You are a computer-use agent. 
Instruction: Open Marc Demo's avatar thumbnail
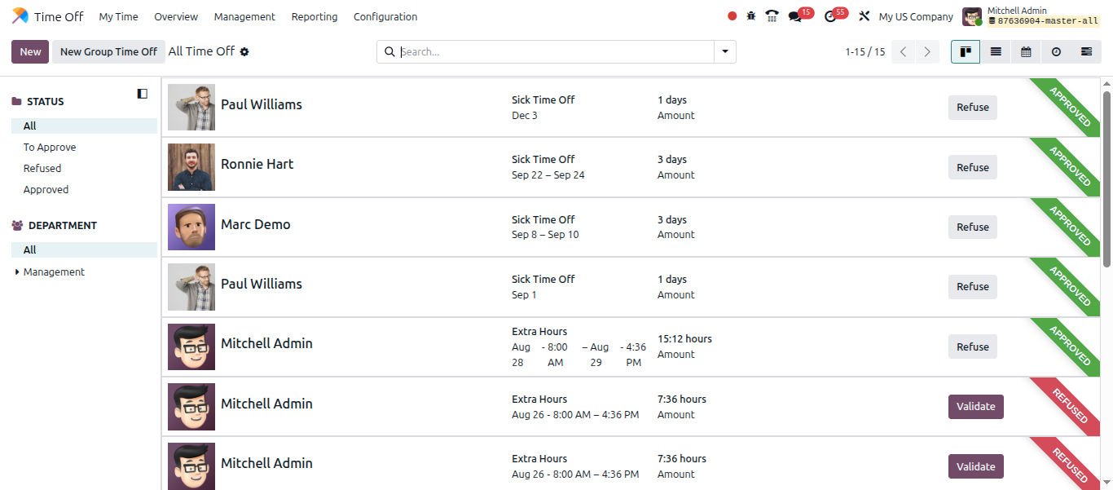pyautogui.click(x=191, y=227)
